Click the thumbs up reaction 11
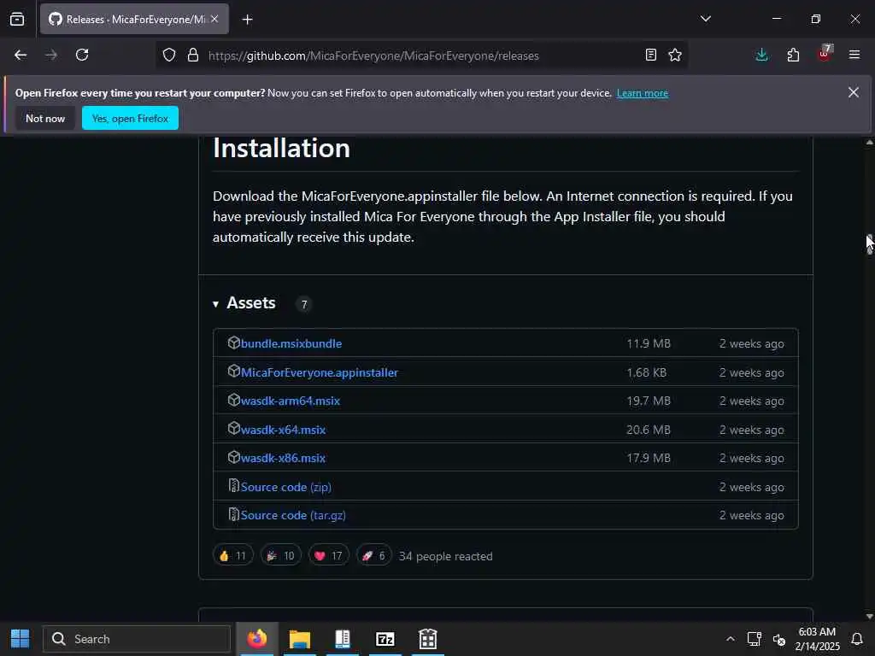Viewport: 875px width, 656px height. [232, 555]
